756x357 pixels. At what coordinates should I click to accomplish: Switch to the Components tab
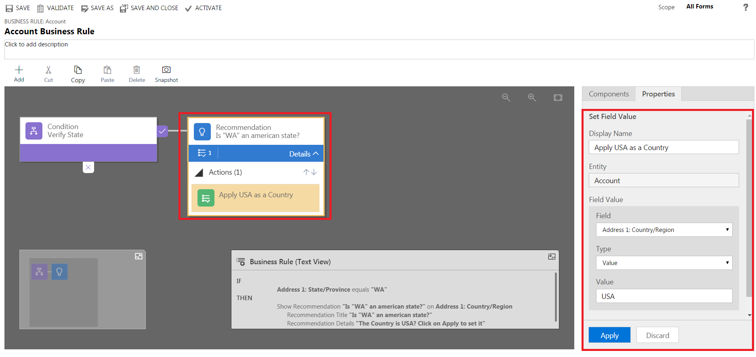coord(609,94)
